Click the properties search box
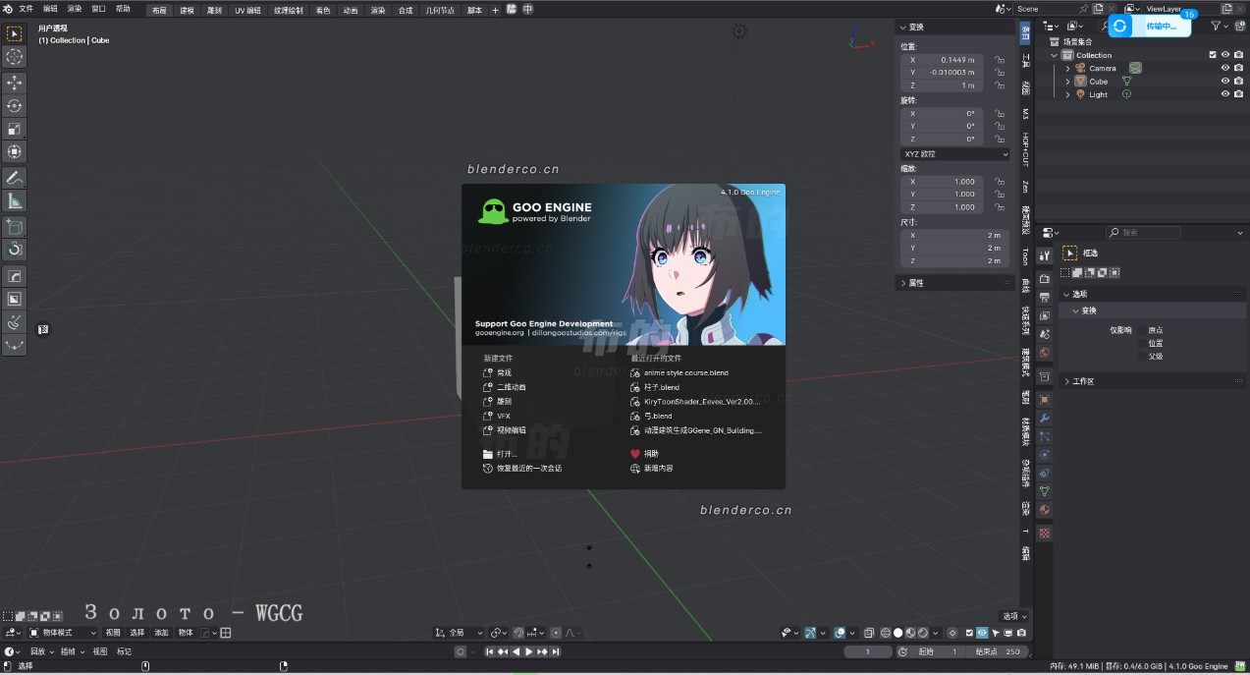 (x=1143, y=233)
